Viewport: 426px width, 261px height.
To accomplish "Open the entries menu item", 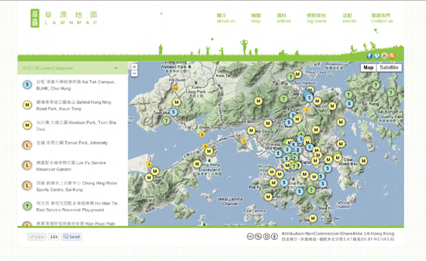I will 284,18.
